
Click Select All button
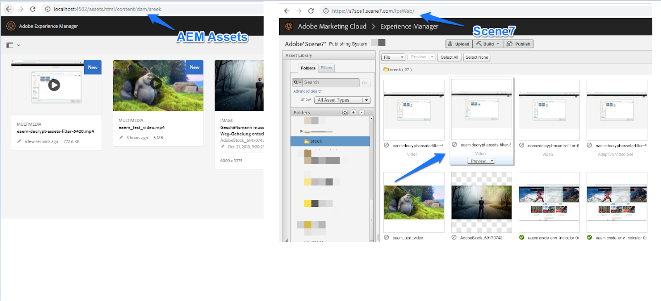[449, 57]
